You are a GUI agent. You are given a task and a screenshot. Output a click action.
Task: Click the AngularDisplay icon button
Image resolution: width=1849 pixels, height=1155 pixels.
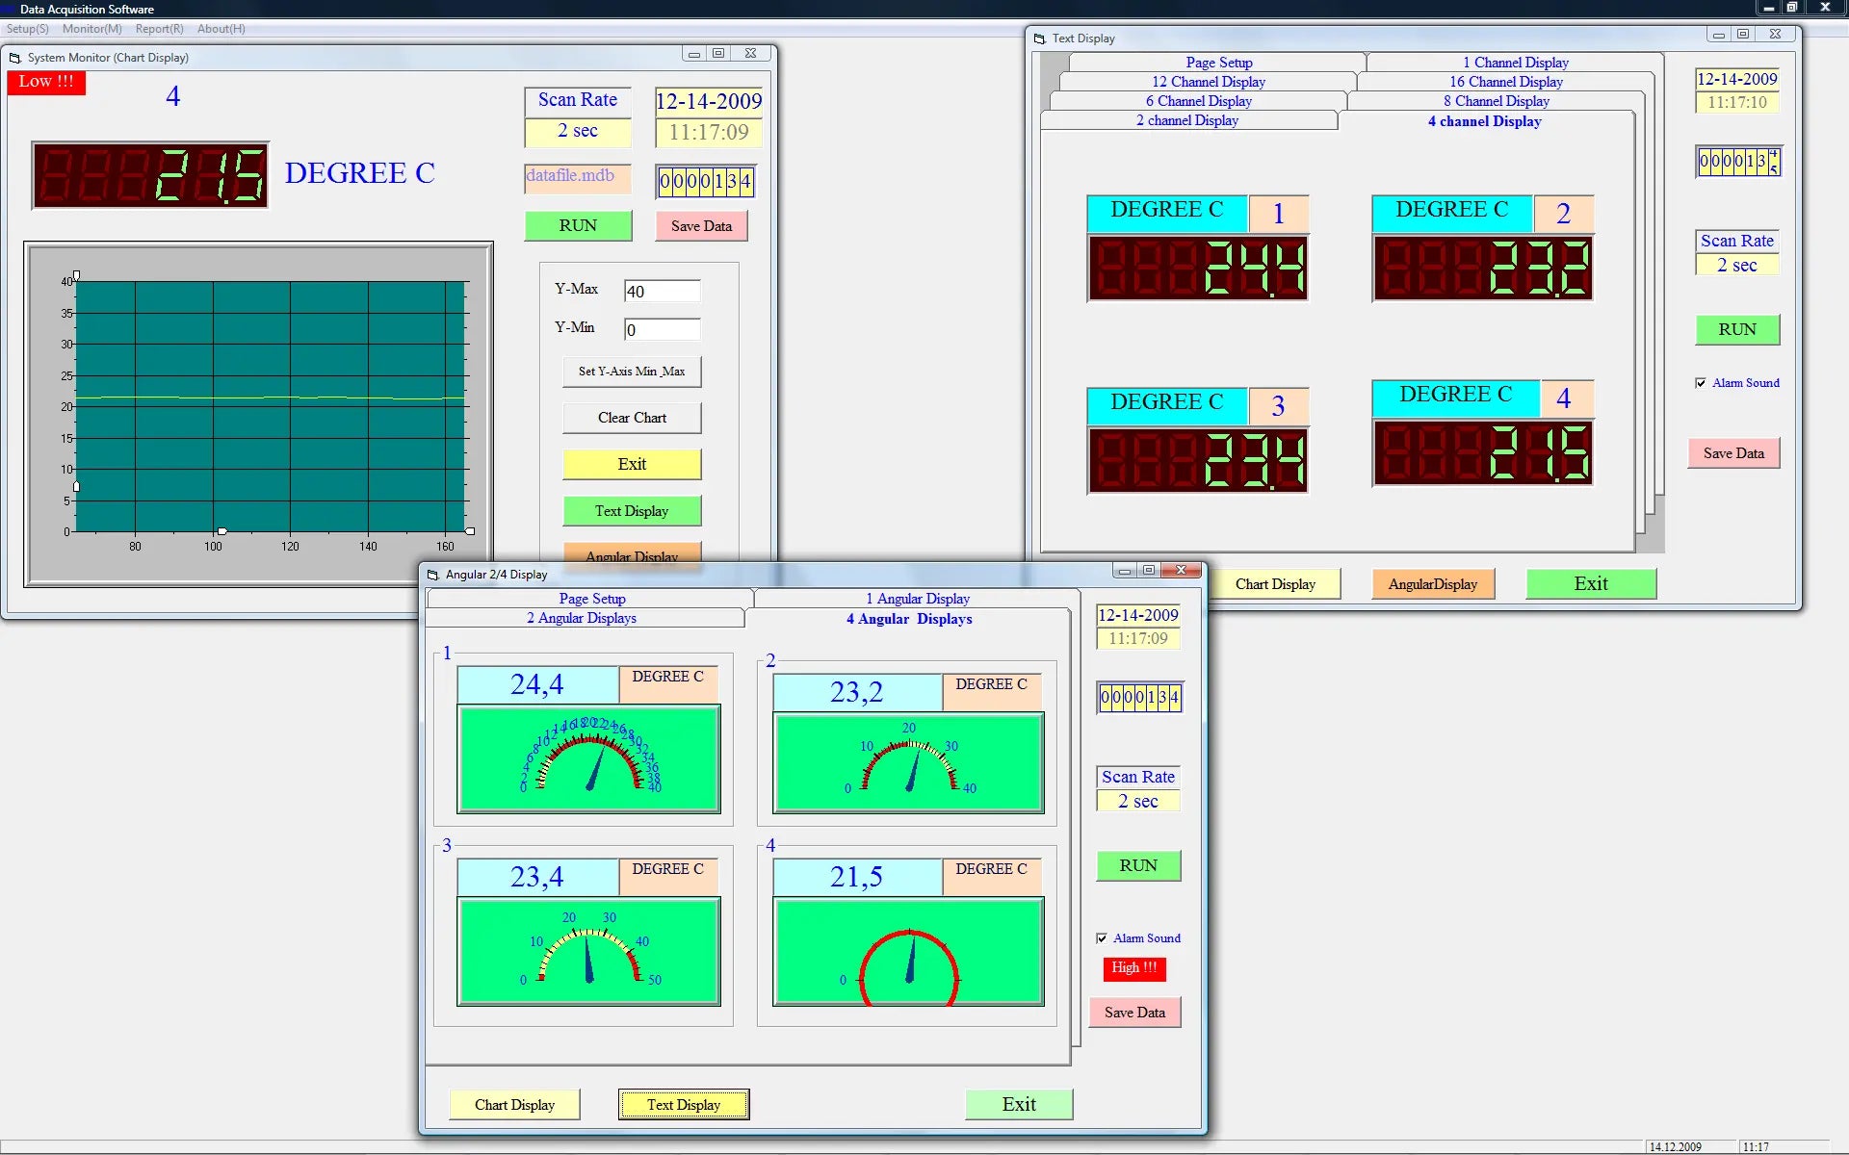point(1432,583)
